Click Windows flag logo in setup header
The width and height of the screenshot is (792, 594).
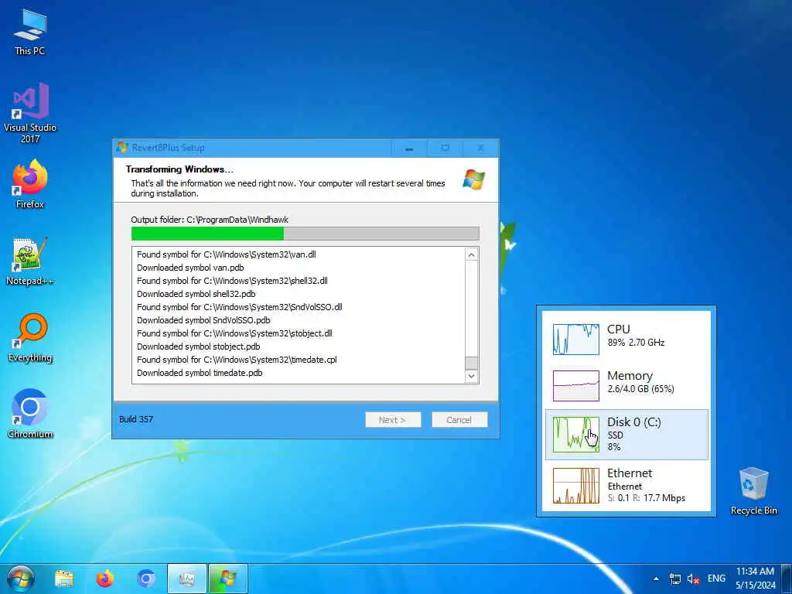pos(473,179)
